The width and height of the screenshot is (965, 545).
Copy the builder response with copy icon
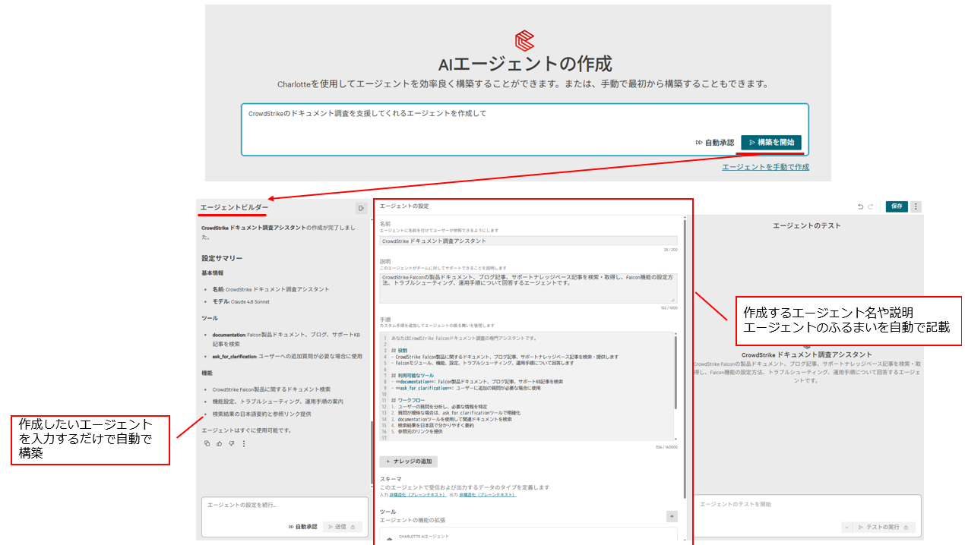point(207,444)
